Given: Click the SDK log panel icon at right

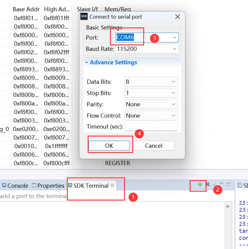Looking at the screenshot, I should (x=240, y=185).
